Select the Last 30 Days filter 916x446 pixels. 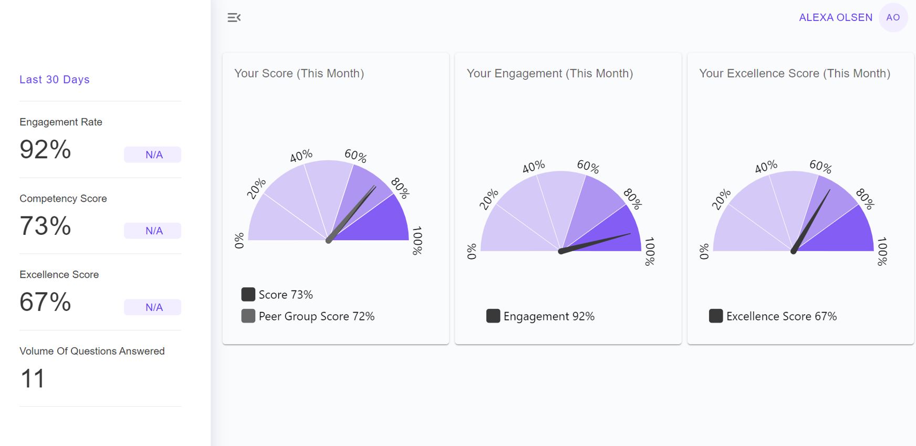click(x=55, y=79)
